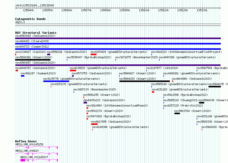Open nsv4151183 gnomADStructuralVariants label
Image resolution: width=228 pixels, height=163 pixels.
click(x=180, y=89)
